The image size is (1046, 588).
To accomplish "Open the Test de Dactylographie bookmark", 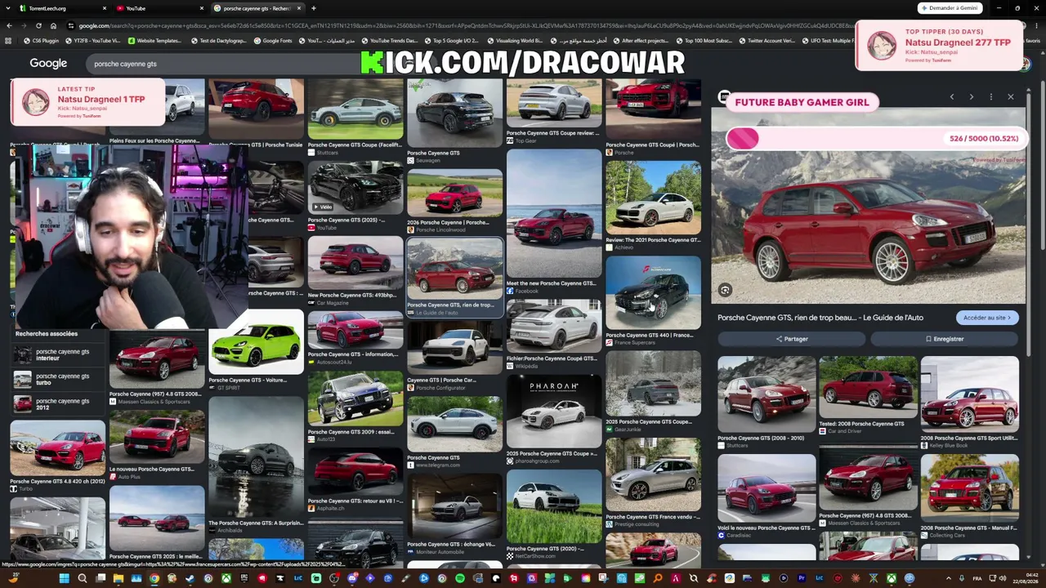I will [x=218, y=40].
